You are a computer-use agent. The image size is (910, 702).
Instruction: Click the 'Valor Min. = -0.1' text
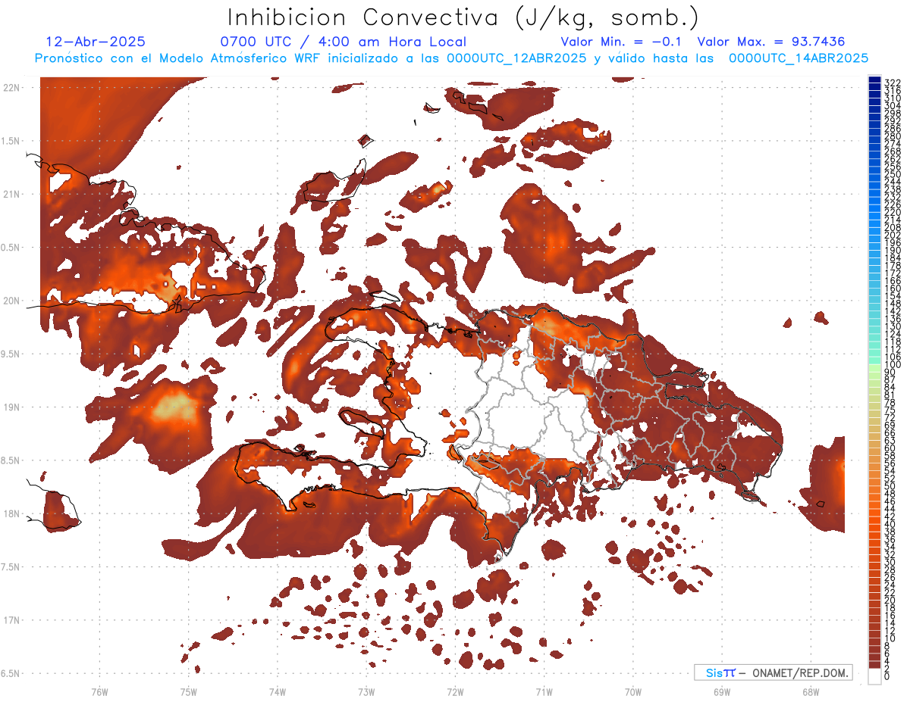click(621, 42)
